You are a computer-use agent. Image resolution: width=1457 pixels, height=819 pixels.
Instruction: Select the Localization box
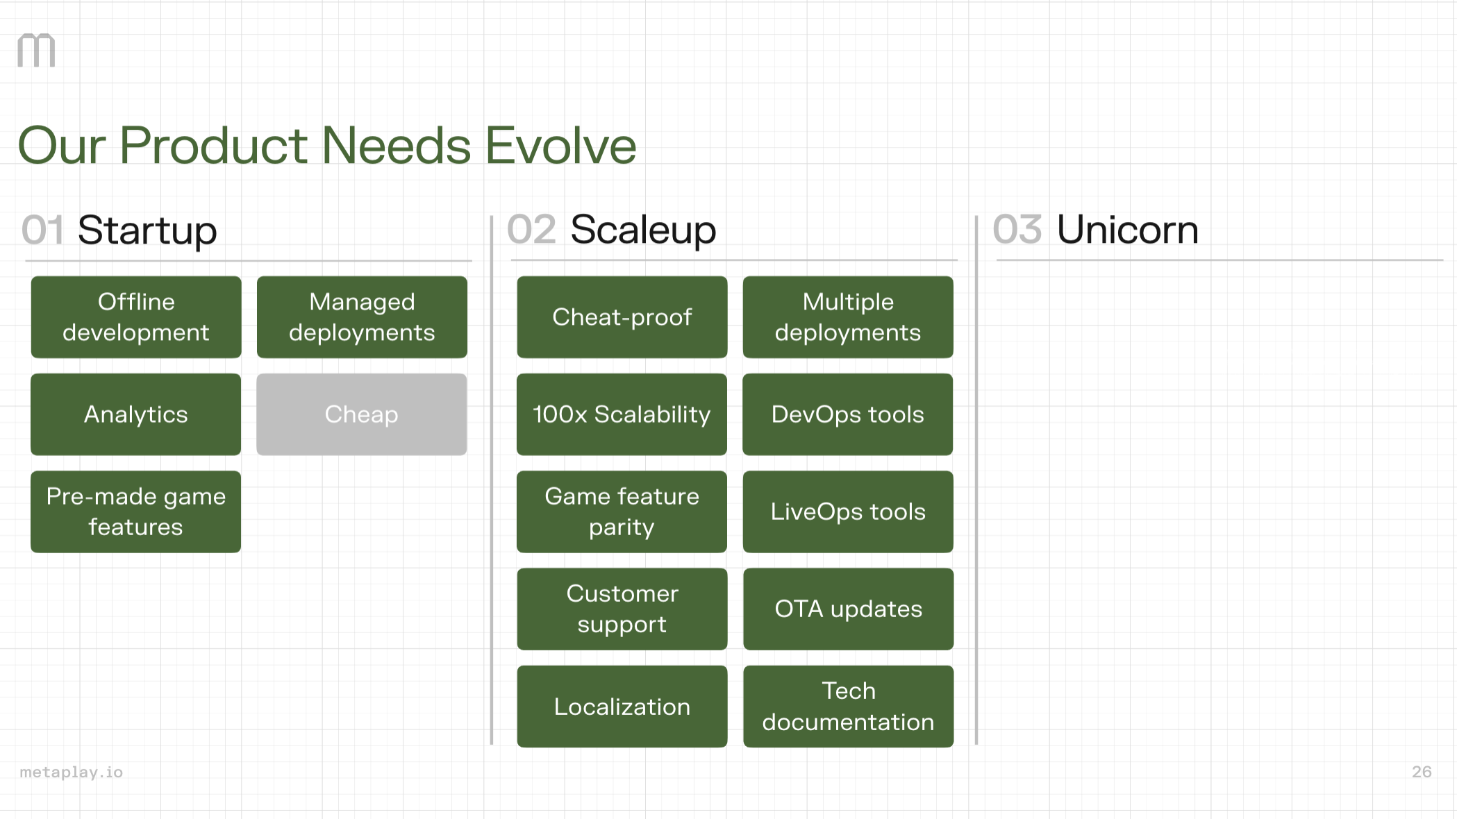pyautogui.click(x=622, y=706)
